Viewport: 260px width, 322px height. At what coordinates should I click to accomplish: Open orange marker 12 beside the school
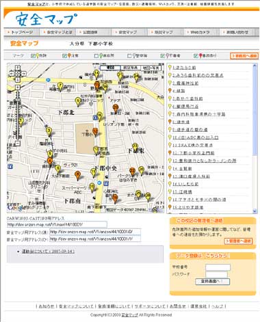click(95, 131)
